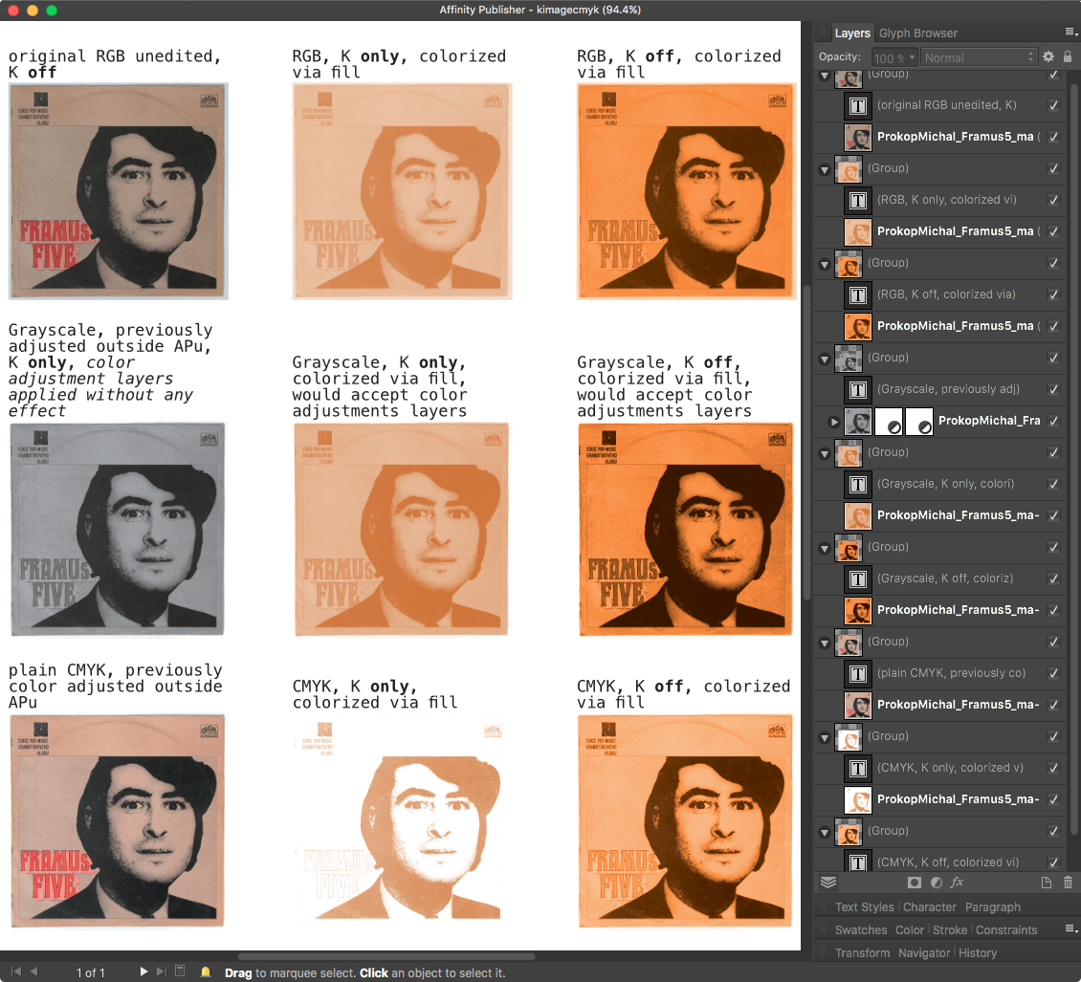Hide the '(CMYK, K only, colorized v)' text layer
The width and height of the screenshot is (1081, 982).
coord(1053,769)
